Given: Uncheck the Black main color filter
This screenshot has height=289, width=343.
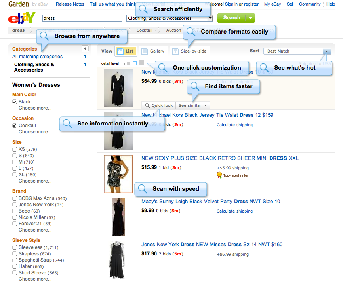Looking at the screenshot, I should 15,102.
